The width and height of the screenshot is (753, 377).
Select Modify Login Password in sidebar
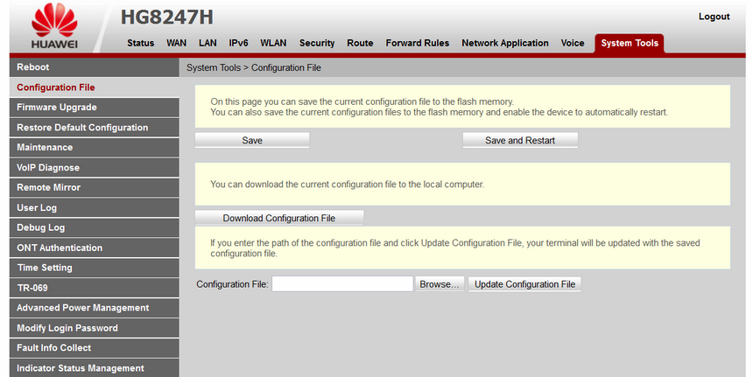(67, 328)
